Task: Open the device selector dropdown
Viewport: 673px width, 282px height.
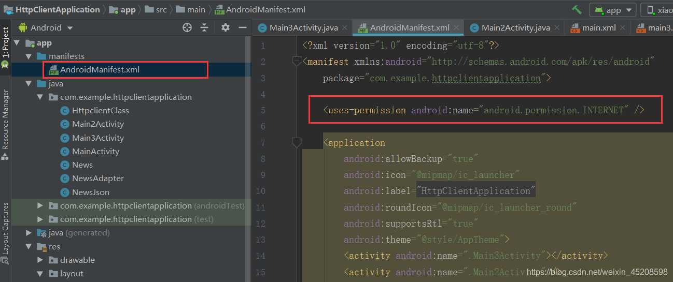Action: coord(657,10)
